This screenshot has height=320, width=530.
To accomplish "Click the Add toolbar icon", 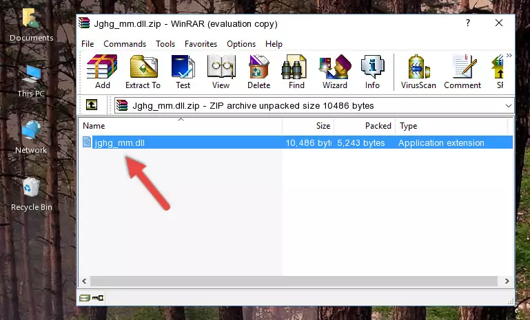I will pyautogui.click(x=102, y=71).
